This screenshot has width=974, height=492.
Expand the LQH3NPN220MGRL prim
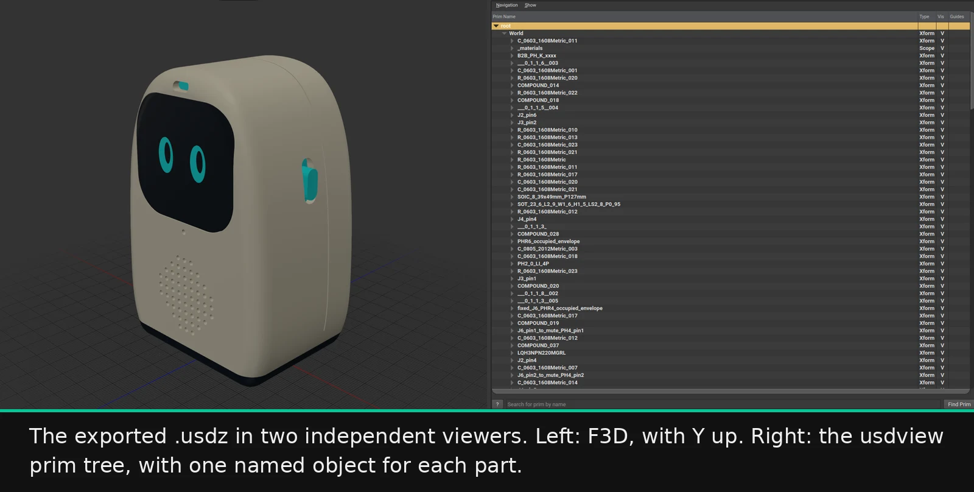click(512, 353)
